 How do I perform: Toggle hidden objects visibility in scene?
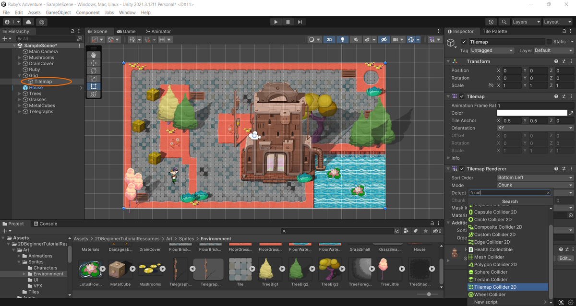pos(384,40)
